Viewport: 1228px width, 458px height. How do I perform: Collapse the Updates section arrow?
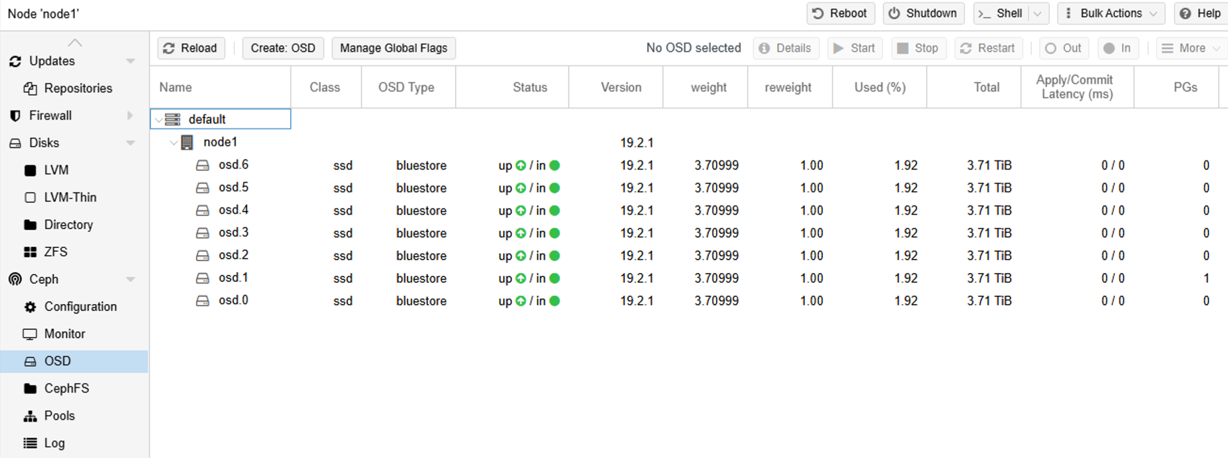coord(130,61)
